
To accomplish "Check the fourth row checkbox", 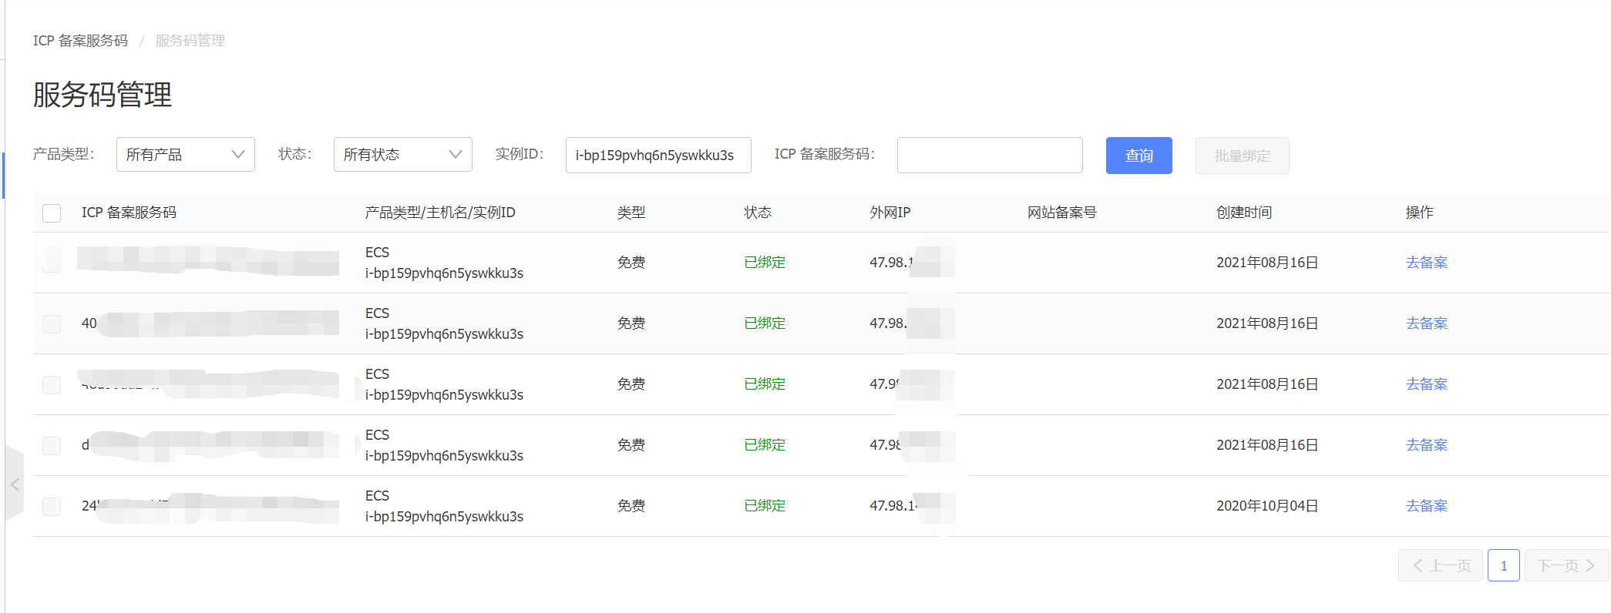I will click(x=52, y=445).
